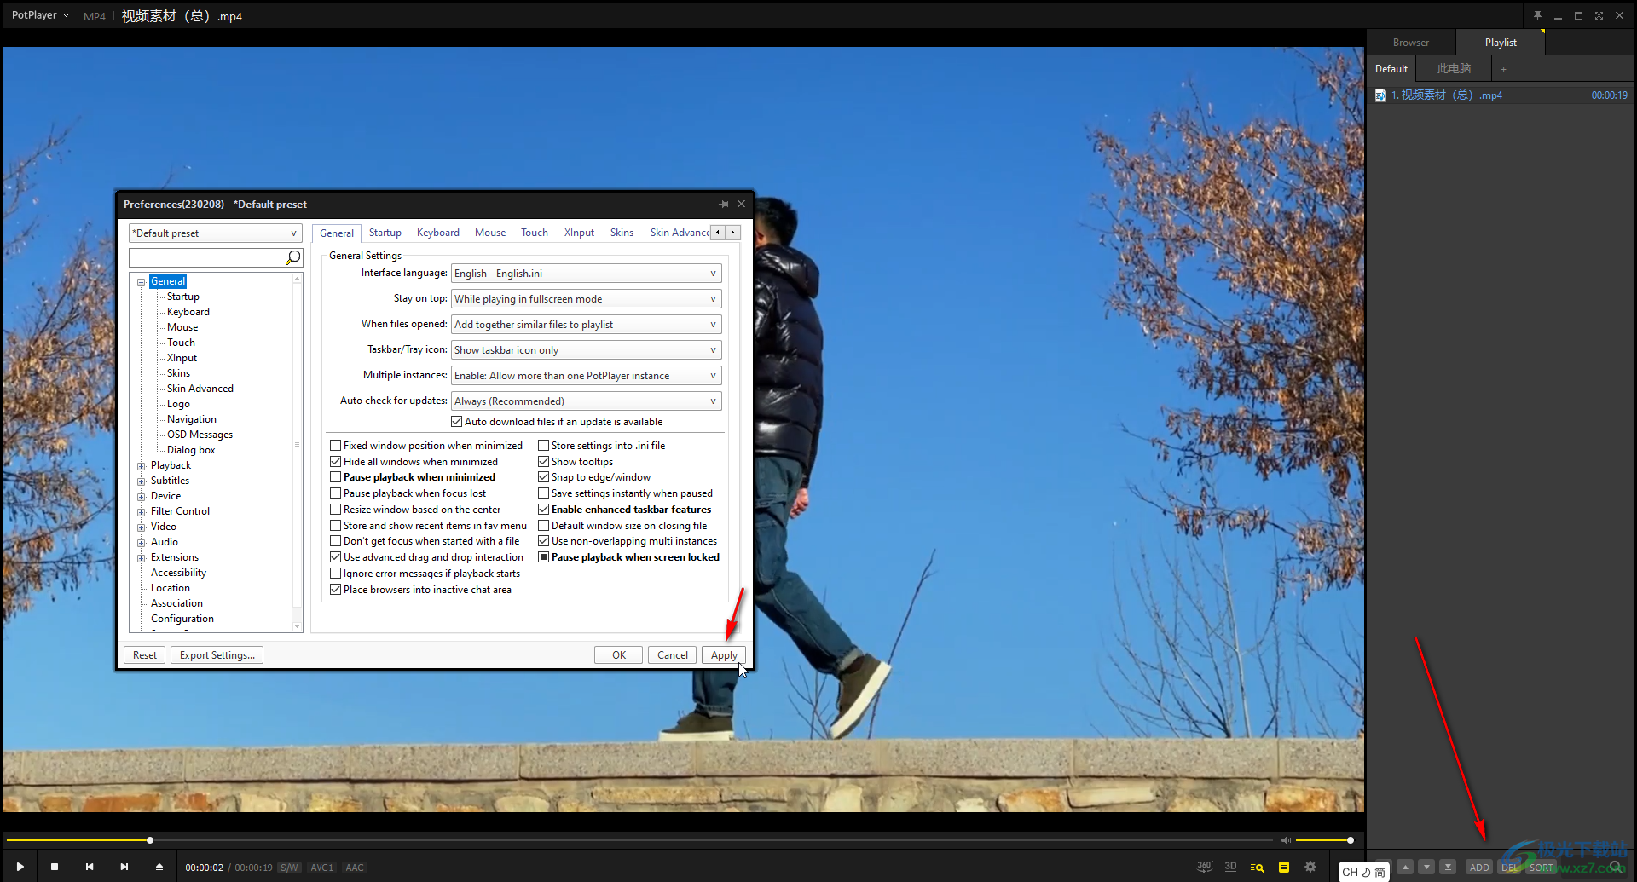Toggle the playlist panel icon
Image resolution: width=1637 pixels, height=882 pixels.
point(1284,867)
